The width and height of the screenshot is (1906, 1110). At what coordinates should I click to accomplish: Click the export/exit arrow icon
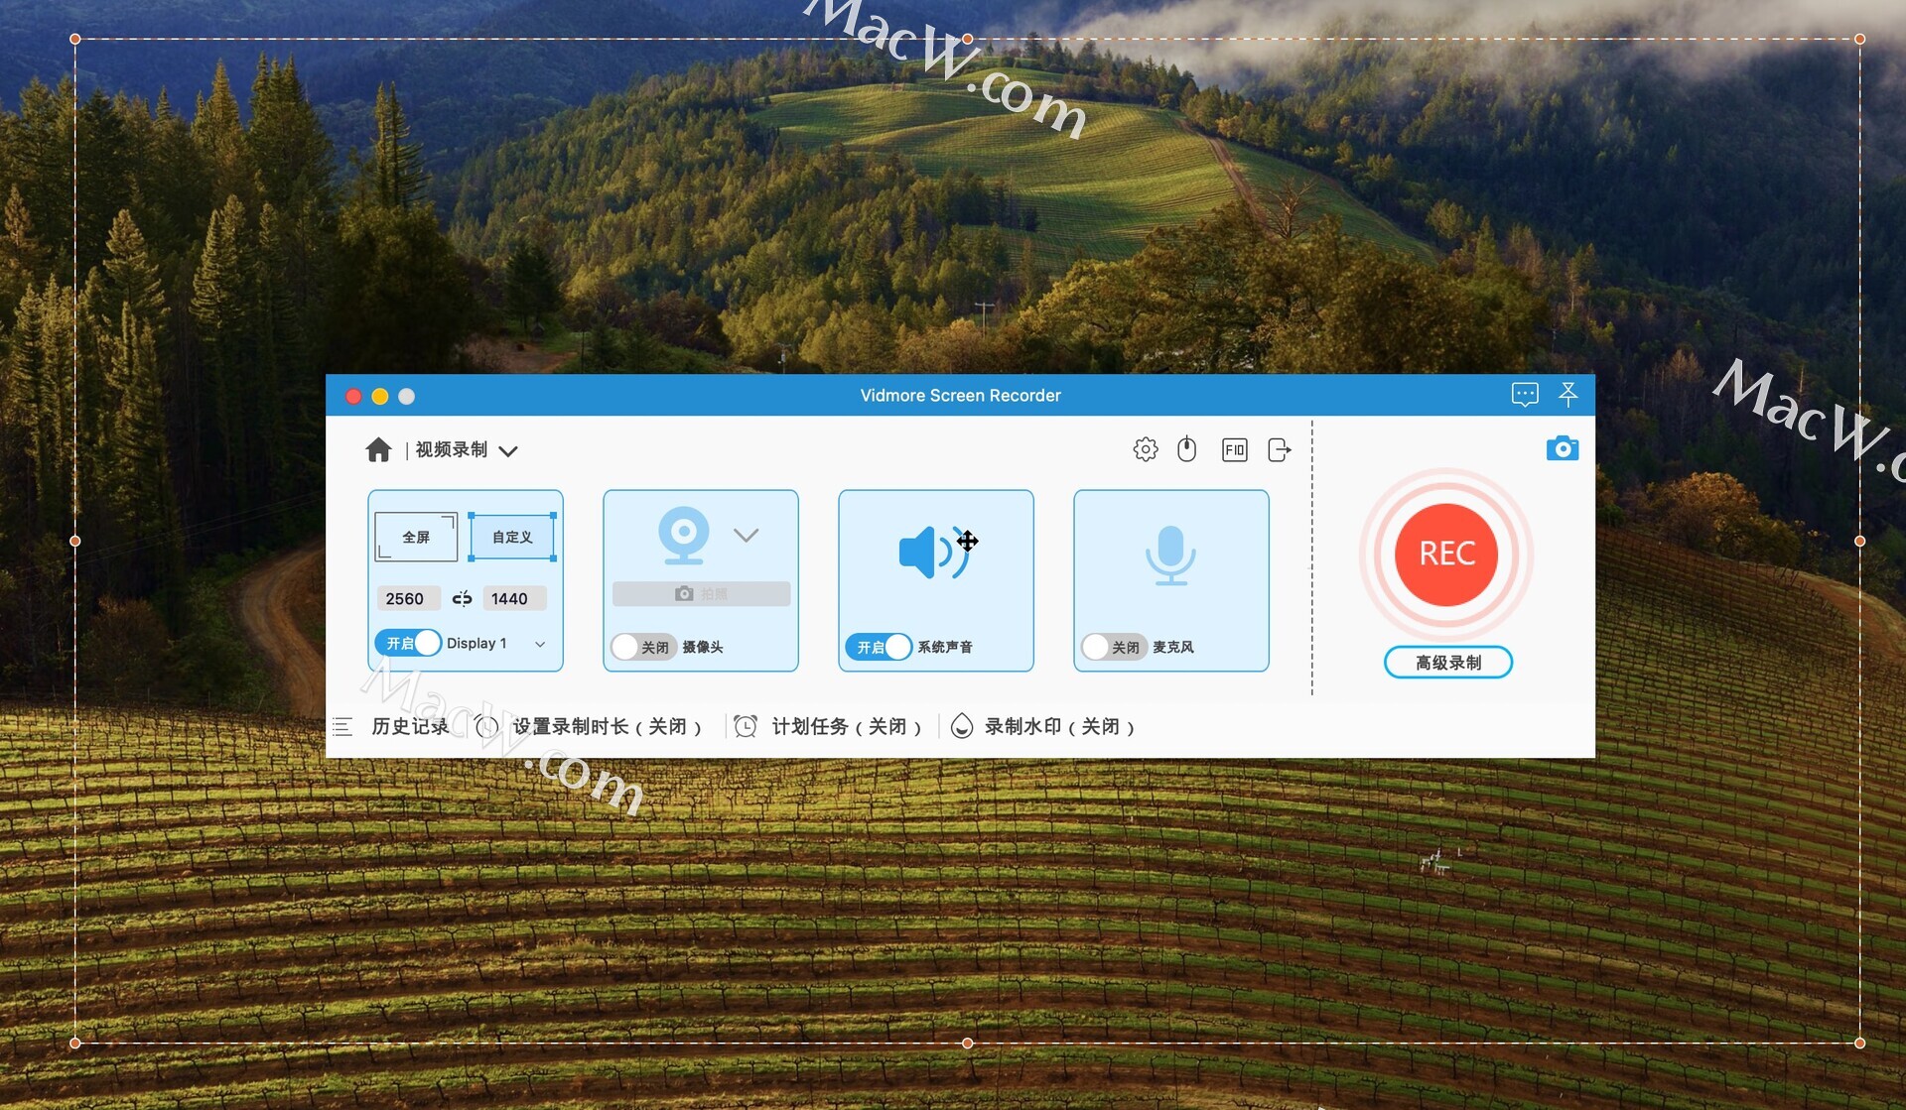point(1280,450)
